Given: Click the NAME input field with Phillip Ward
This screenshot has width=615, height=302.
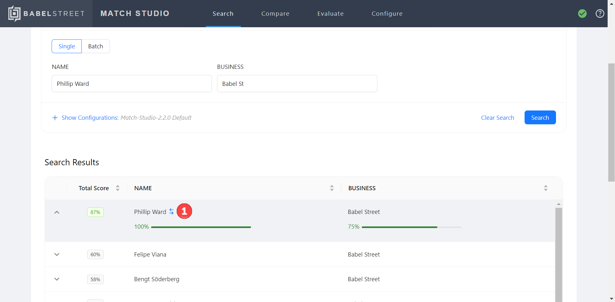Looking at the screenshot, I should tap(132, 84).
